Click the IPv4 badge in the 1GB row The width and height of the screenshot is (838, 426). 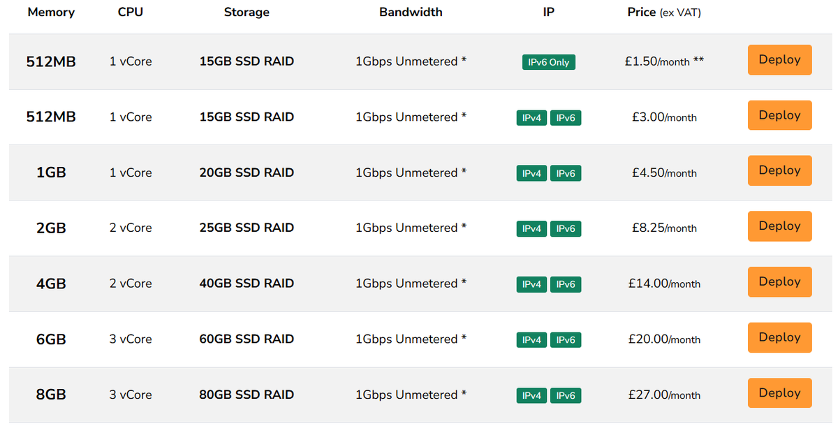click(531, 173)
